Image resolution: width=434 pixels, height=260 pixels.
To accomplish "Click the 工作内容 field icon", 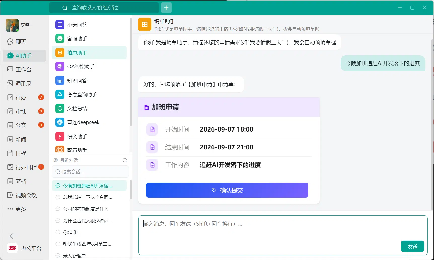I will [x=152, y=165].
